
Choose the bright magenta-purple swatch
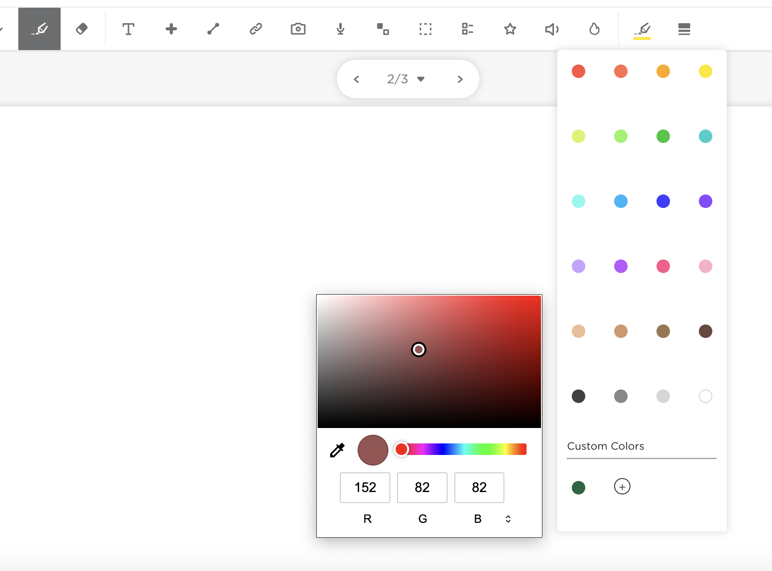tap(621, 266)
